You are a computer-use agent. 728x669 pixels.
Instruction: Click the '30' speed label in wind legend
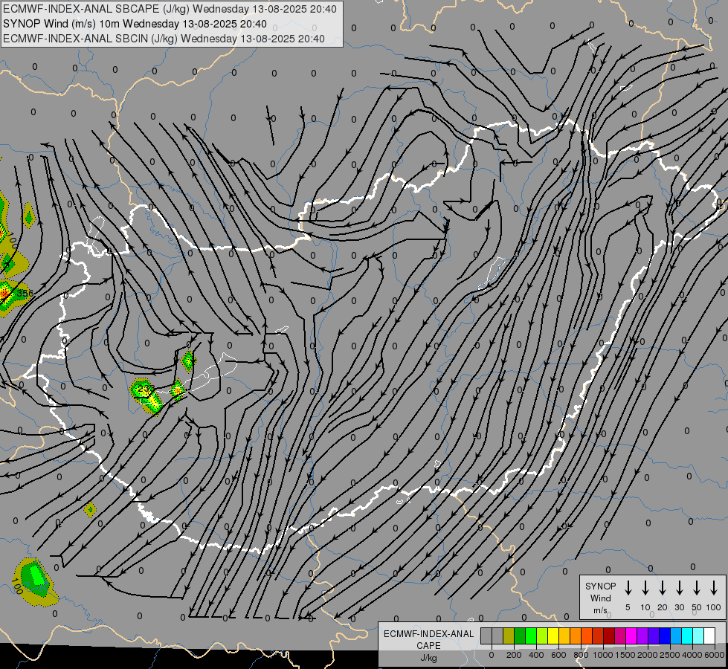point(679,607)
